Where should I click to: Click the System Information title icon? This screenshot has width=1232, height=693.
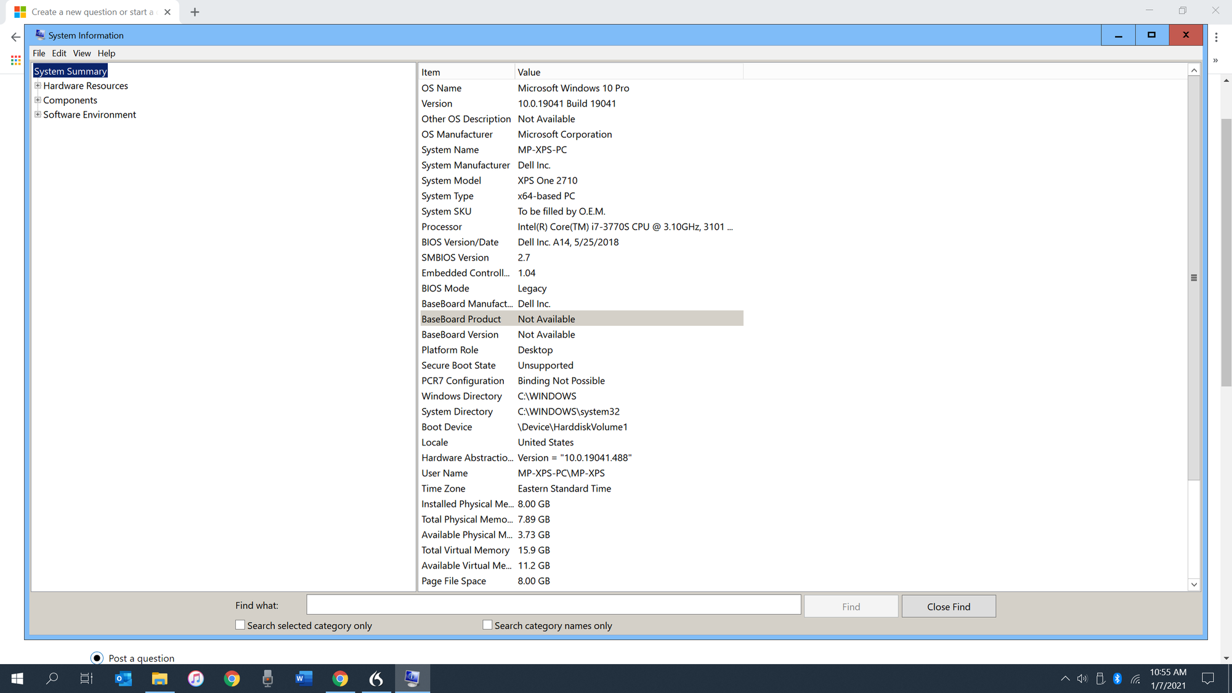coord(40,34)
